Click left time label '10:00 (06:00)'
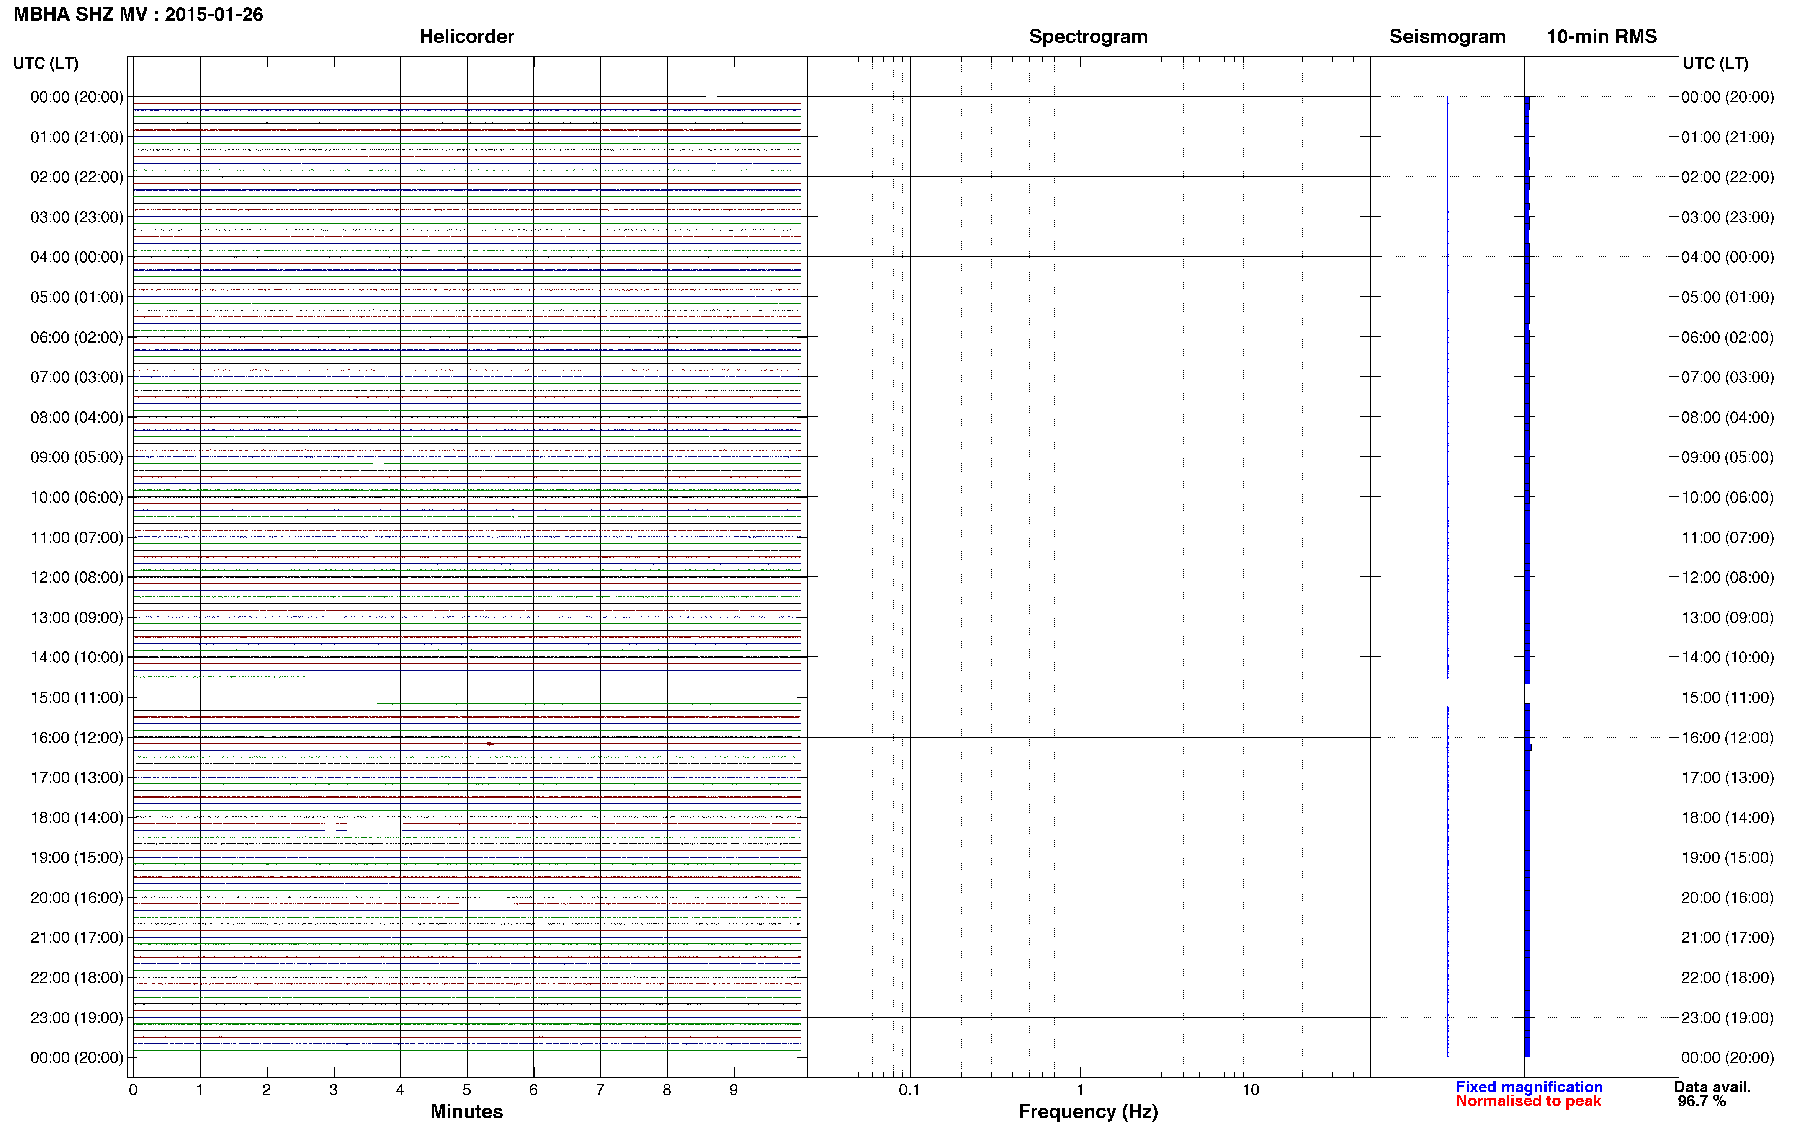Image resolution: width=1815 pixels, height=1134 pixels. click(77, 497)
